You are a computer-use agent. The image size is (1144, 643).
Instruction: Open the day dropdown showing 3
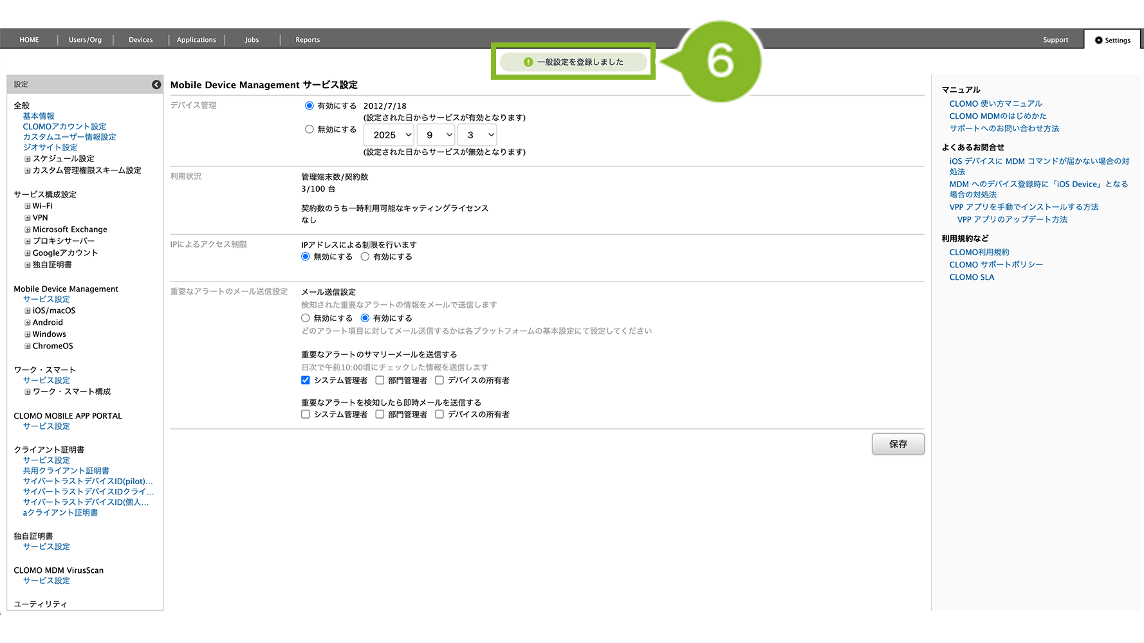click(477, 135)
